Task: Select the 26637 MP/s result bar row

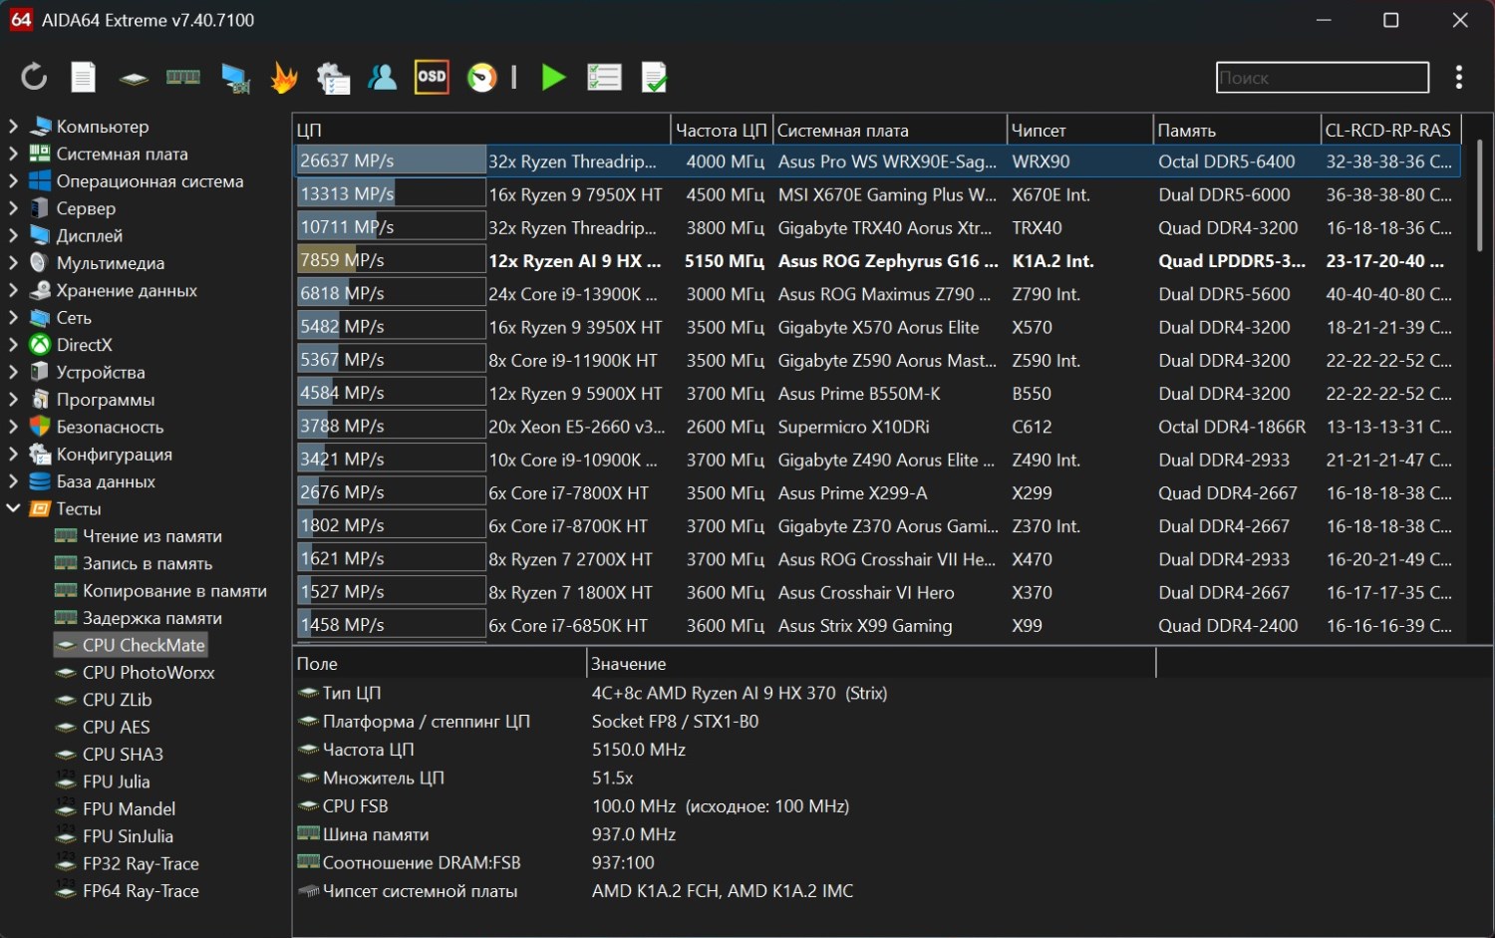Action: pyautogui.click(x=390, y=160)
